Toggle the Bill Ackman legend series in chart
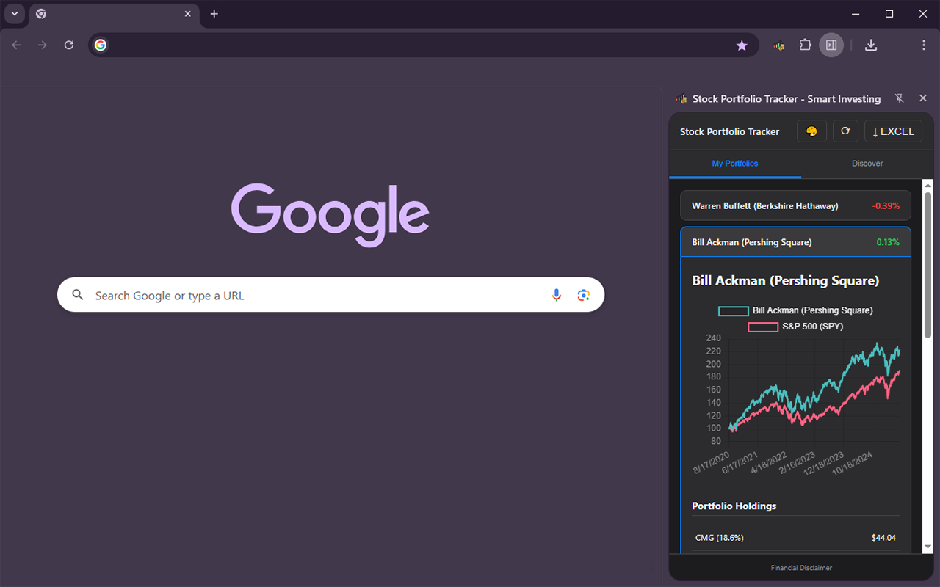 795,310
